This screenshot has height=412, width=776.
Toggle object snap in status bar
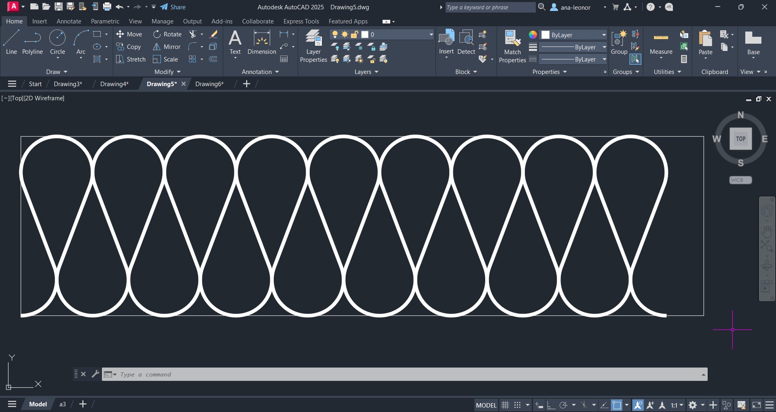(617, 405)
